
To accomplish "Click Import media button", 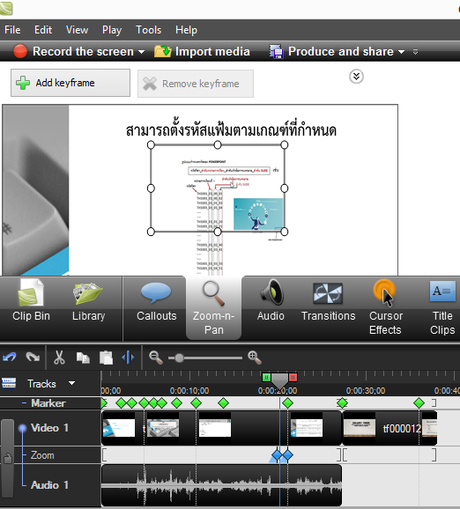I will click(202, 52).
